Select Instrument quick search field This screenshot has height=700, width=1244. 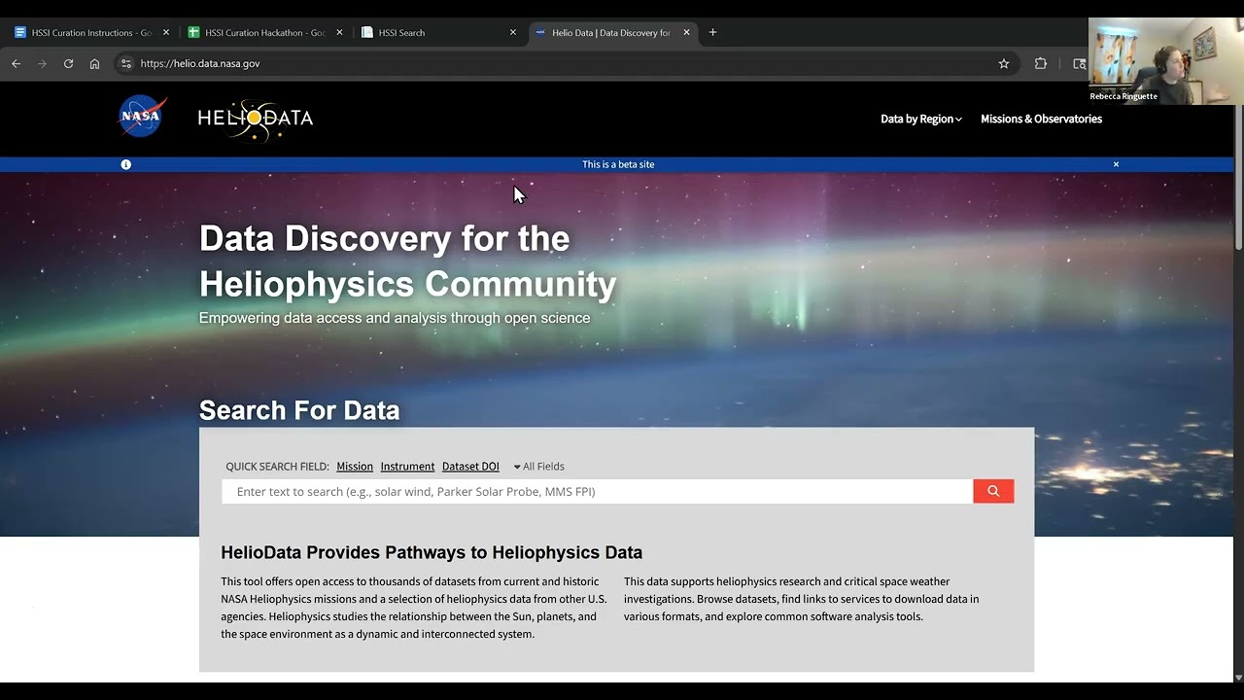407,467
